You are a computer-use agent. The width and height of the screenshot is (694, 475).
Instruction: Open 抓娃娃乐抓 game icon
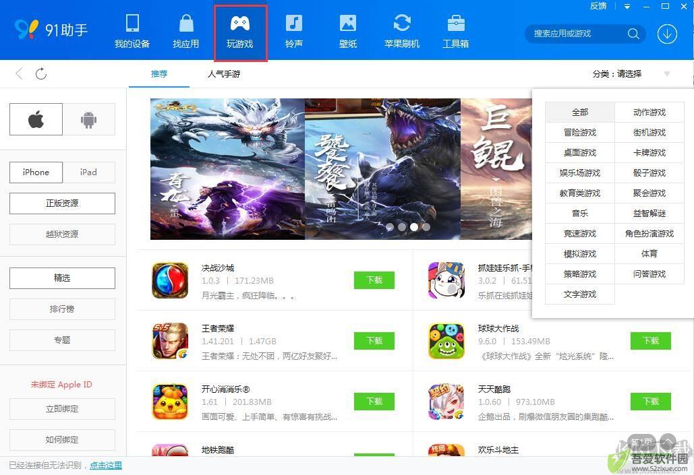(446, 280)
